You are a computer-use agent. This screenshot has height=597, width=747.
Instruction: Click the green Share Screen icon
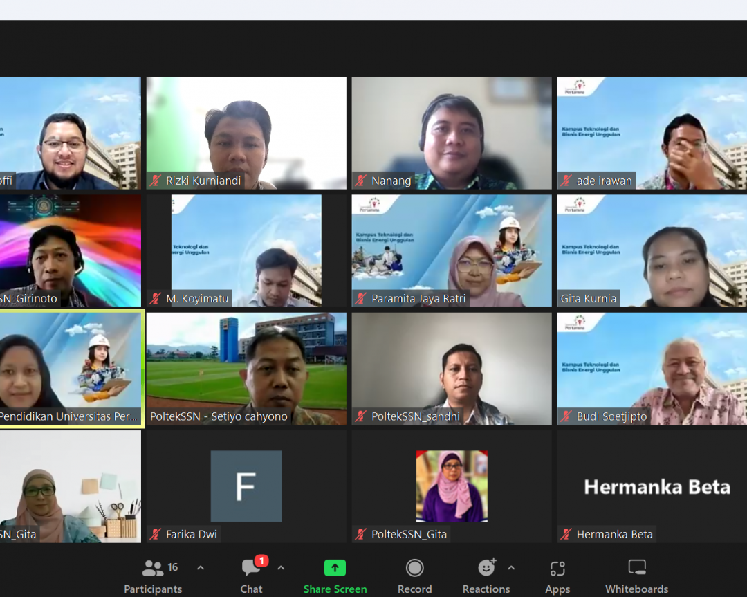pyautogui.click(x=335, y=568)
